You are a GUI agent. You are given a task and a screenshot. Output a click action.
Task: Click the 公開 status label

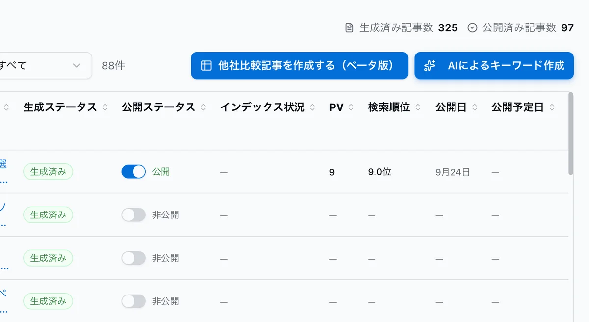point(161,172)
